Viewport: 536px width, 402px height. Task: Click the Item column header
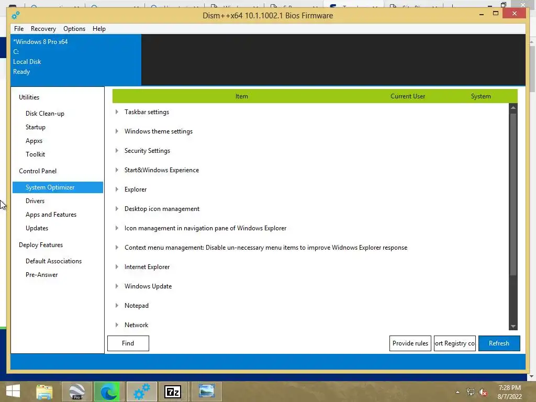tap(242, 96)
